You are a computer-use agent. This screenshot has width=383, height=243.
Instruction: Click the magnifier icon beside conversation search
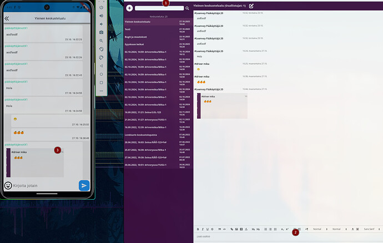point(187,8)
